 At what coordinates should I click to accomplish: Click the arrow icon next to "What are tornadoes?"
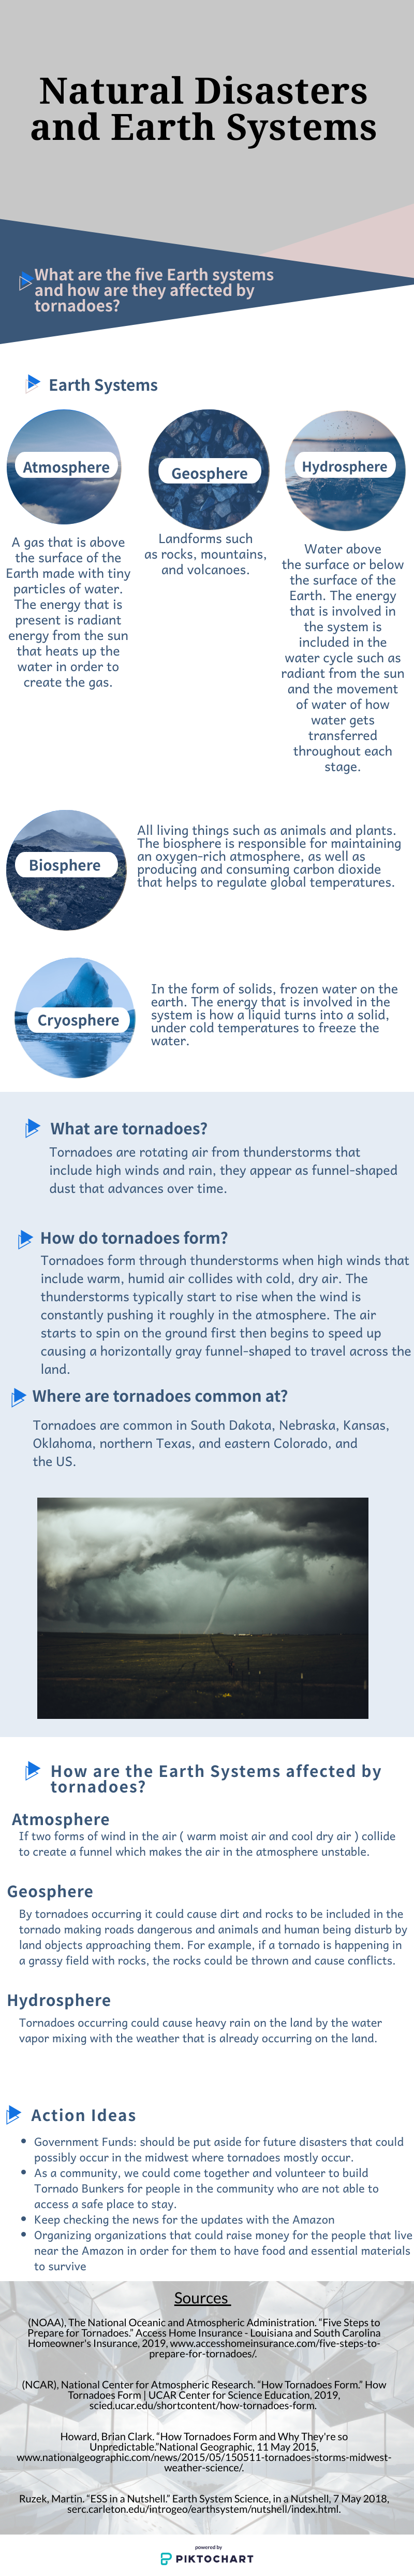[33, 1128]
